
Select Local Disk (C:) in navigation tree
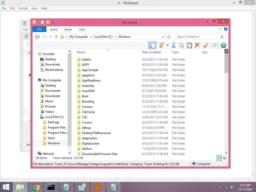[52, 117]
